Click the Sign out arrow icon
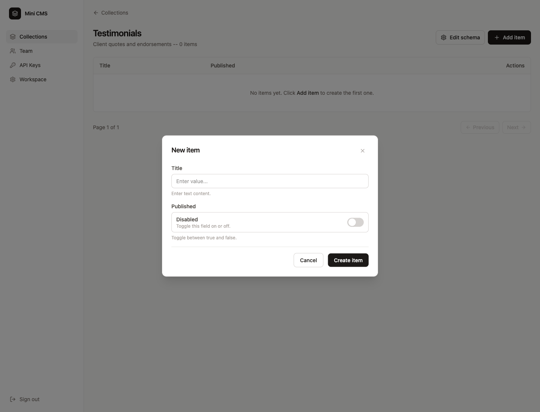 tap(13, 399)
